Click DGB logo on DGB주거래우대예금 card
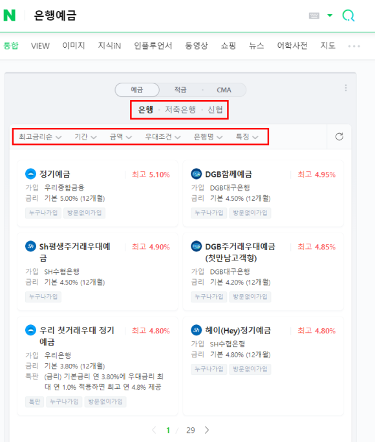375x442 pixels. (197, 246)
